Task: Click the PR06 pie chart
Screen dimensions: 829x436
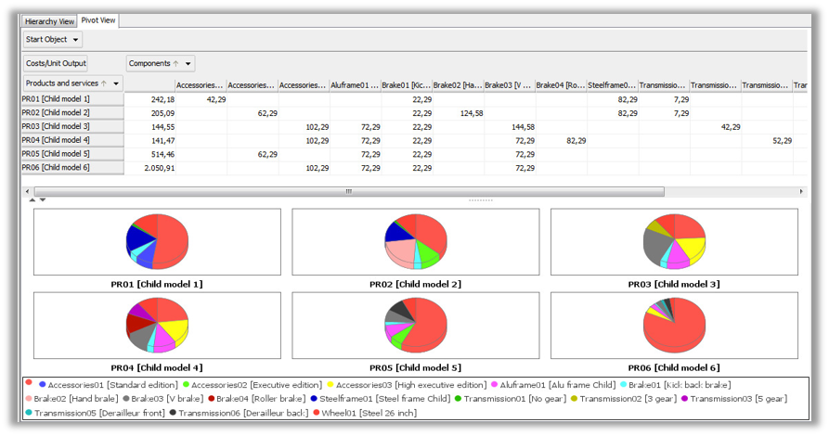Action: pos(674,325)
